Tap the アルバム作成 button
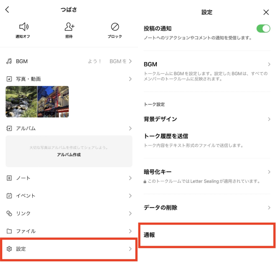 (69, 155)
